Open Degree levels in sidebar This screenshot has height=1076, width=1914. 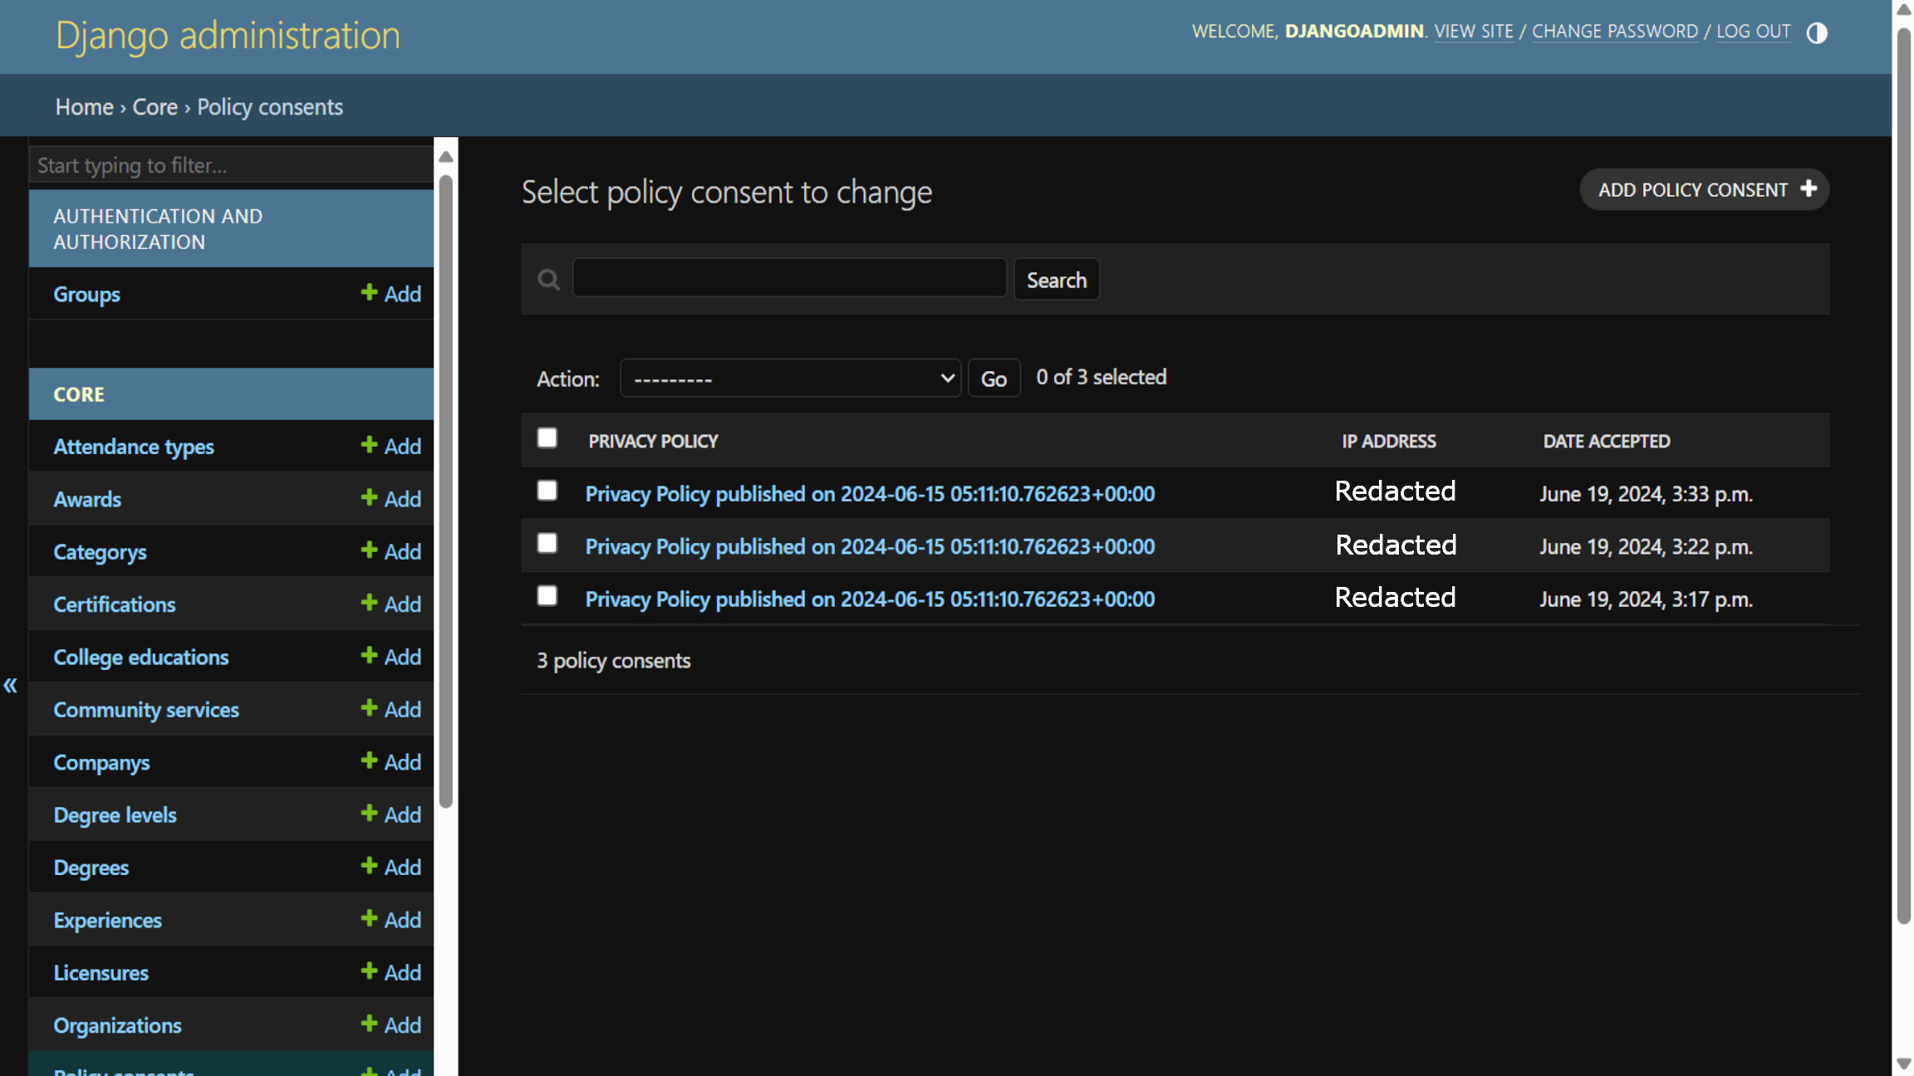click(115, 815)
